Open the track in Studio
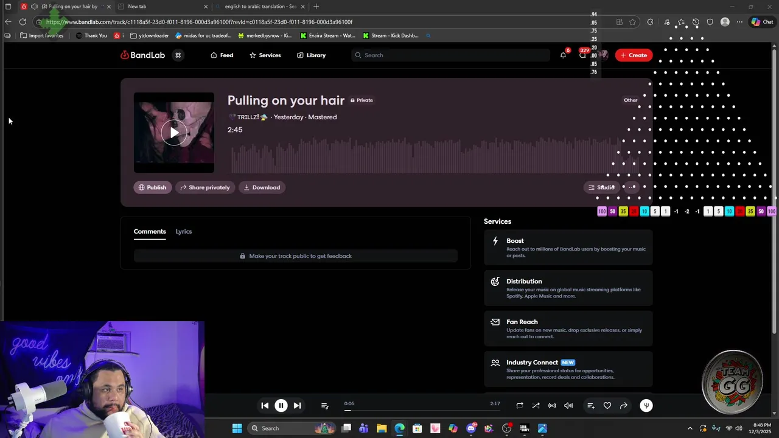This screenshot has height=438, width=779. (x=601, y=187)
